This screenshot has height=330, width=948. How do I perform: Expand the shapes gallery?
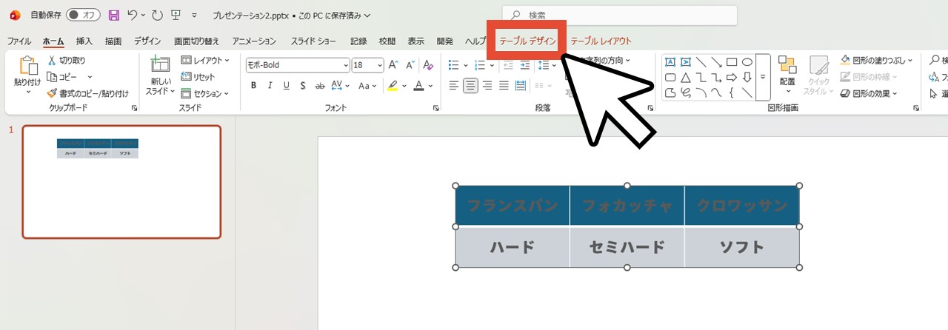(763, 77)
